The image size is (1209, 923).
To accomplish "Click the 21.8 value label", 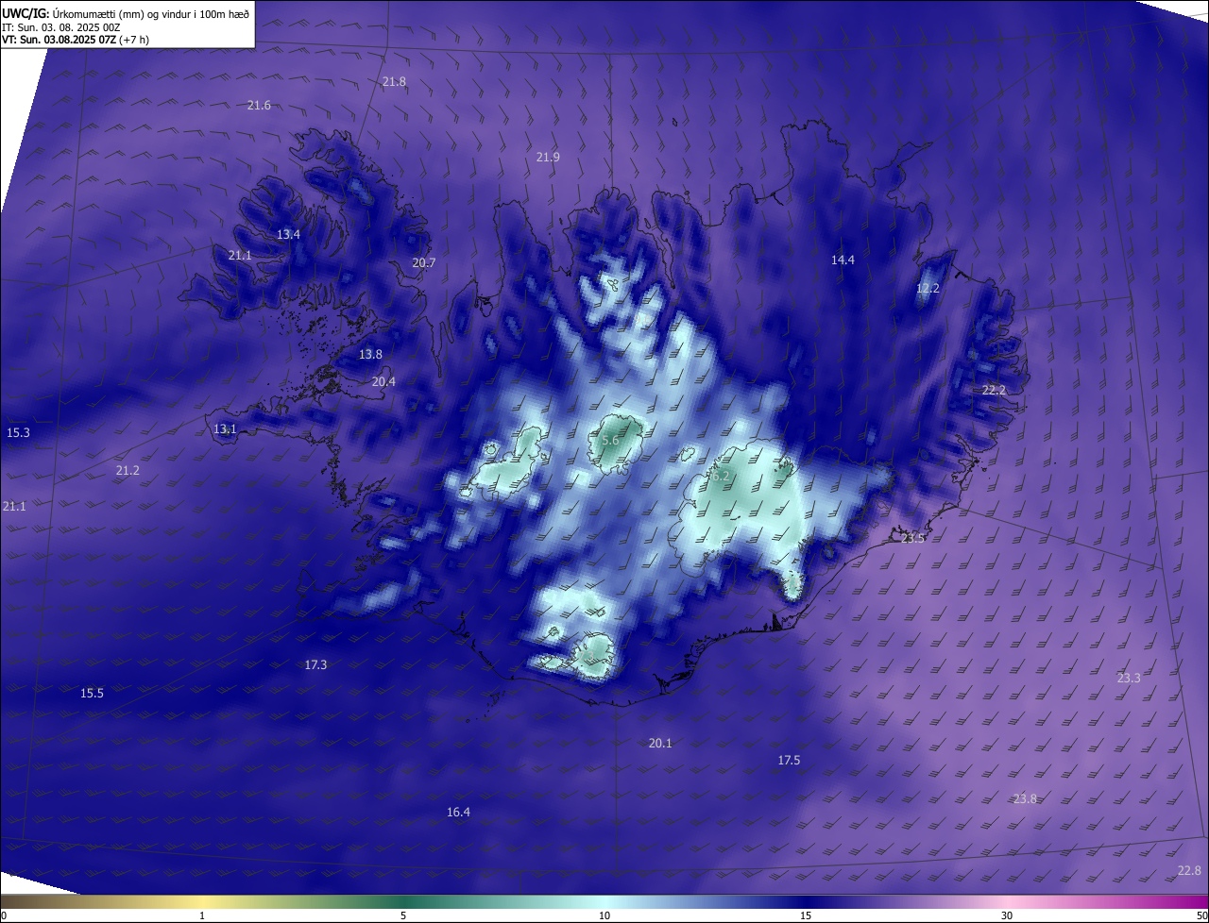I will pos(394,82).
